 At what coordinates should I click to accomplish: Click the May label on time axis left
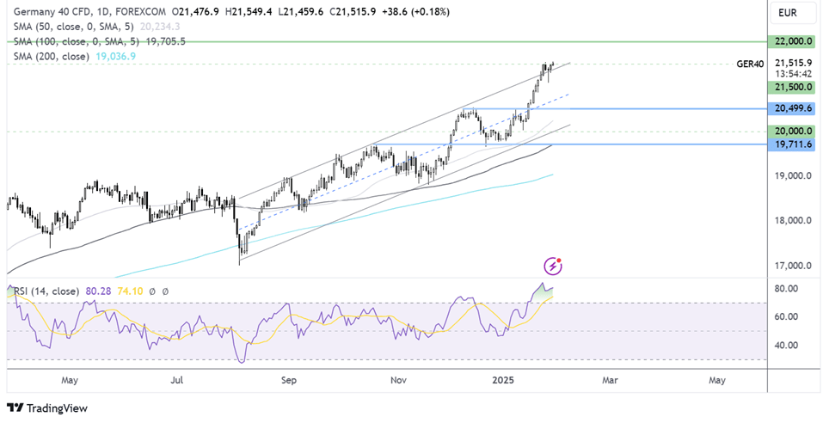coord(70,380)
